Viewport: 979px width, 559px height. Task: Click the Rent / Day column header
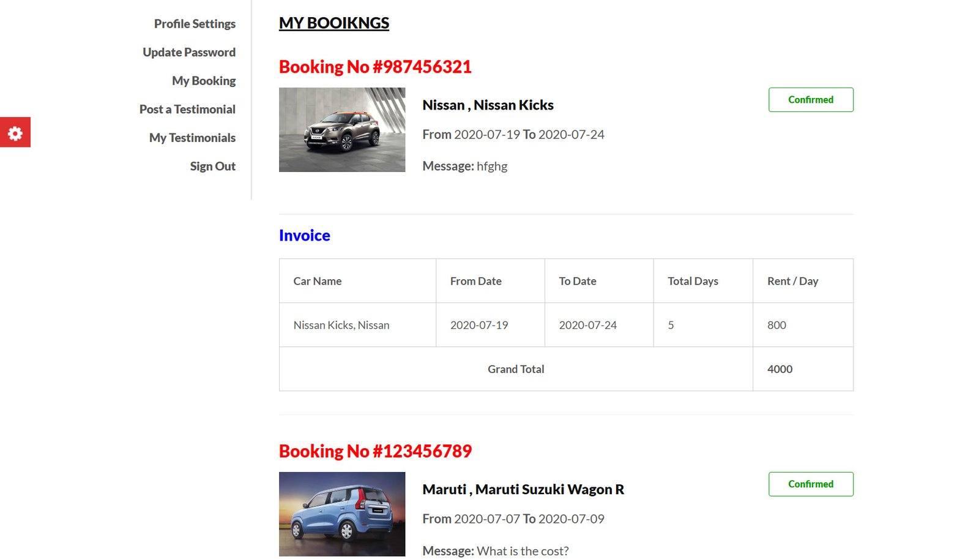coord(803,281)
